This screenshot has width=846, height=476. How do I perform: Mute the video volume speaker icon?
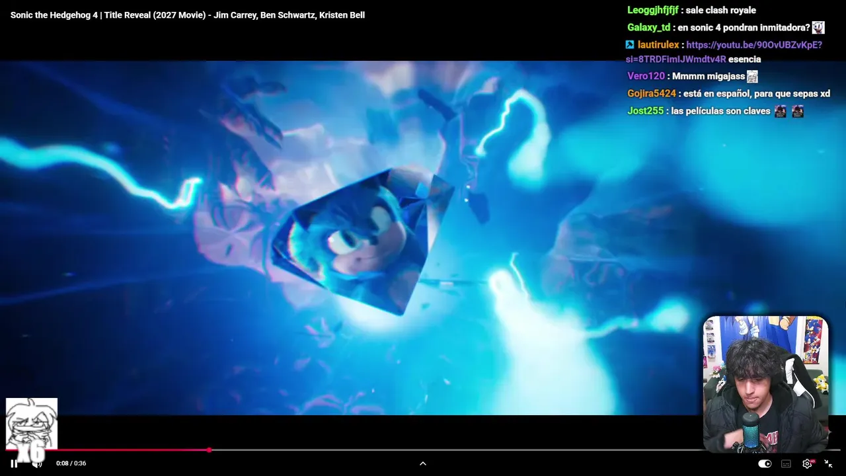click(x=37, y=463)
